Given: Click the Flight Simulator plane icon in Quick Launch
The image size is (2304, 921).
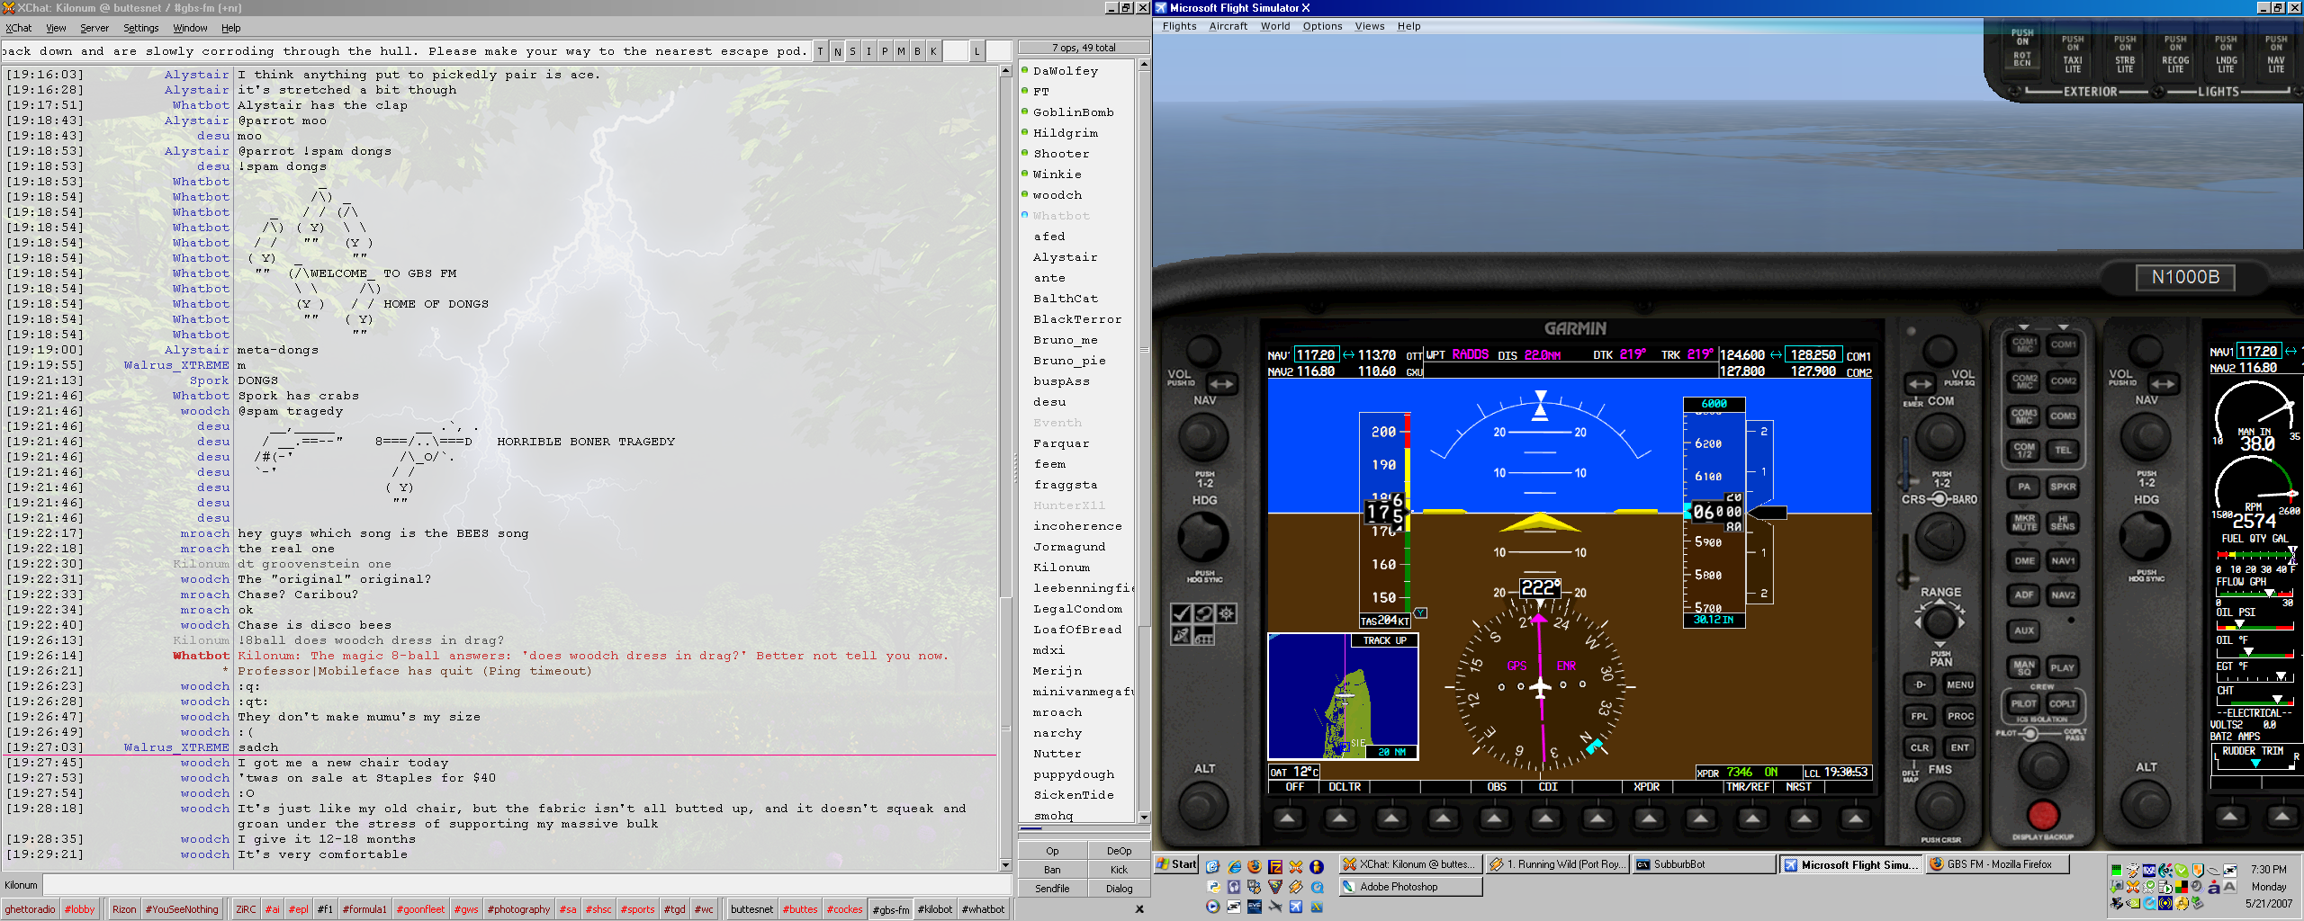Looking at the screenshot, I should click(1296, 907).
